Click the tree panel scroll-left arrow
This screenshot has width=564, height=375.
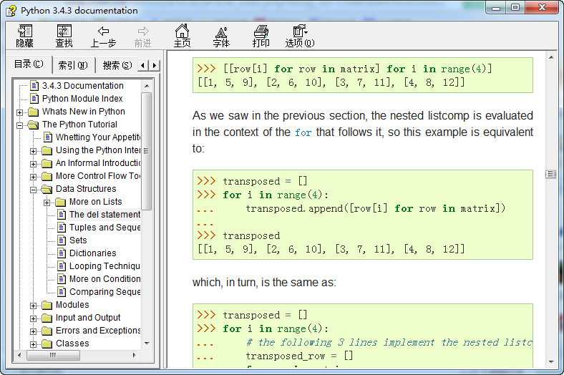click(x=19, y=355)
